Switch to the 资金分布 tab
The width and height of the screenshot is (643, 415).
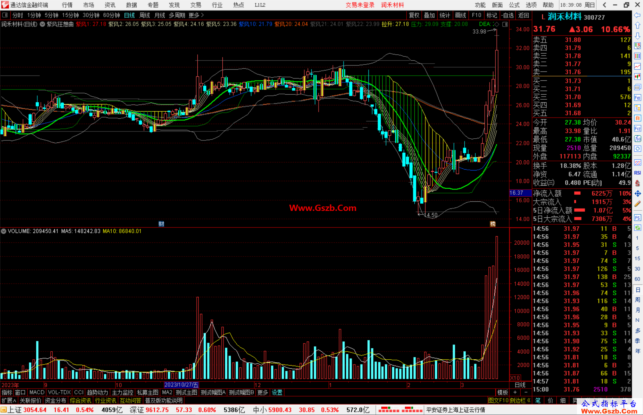click(55, 400)
